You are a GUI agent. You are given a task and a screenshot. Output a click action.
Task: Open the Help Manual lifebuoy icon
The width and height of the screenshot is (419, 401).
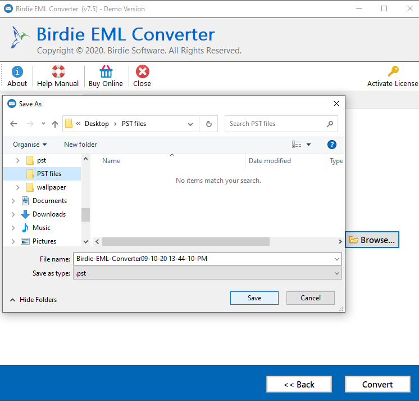point(58,71)
